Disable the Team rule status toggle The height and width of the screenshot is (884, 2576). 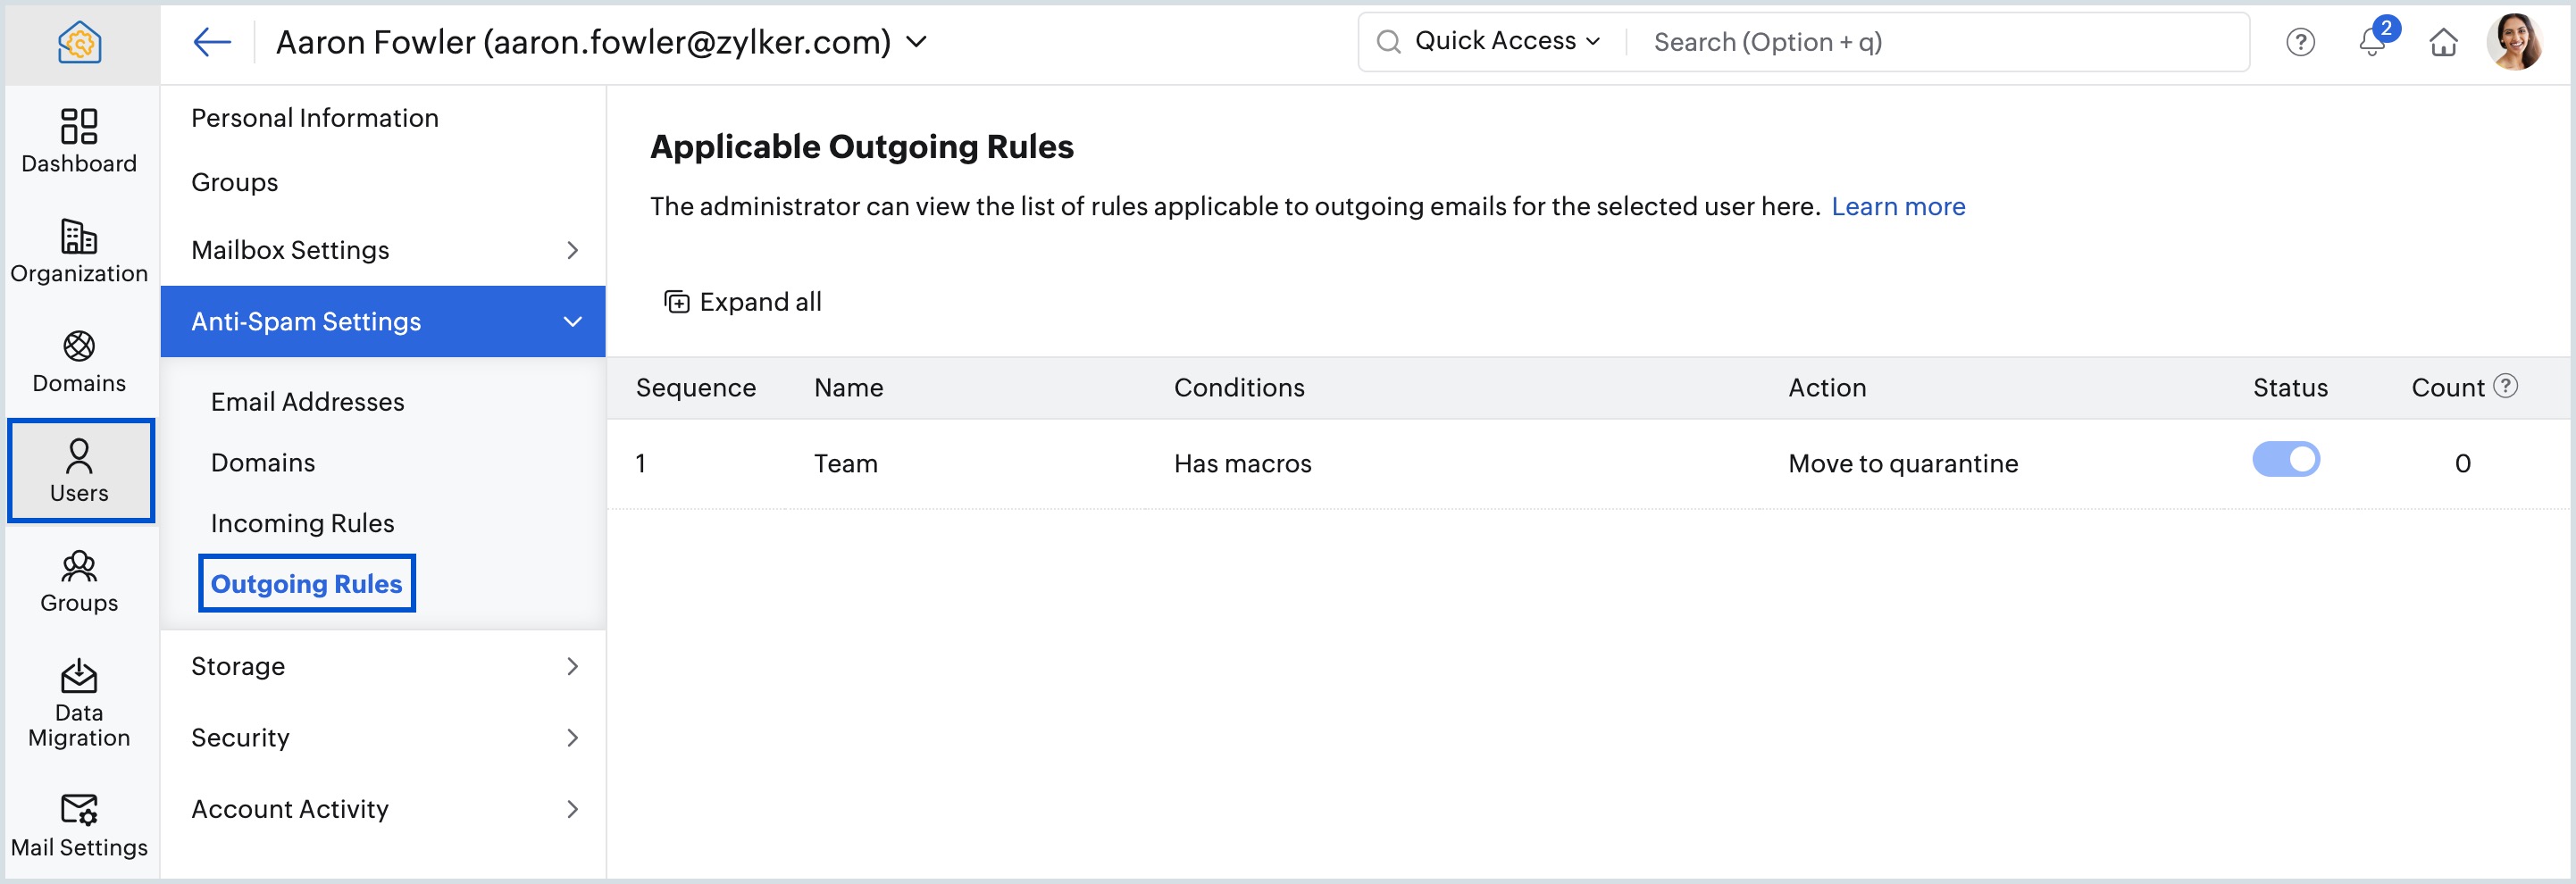[2288, 460]
